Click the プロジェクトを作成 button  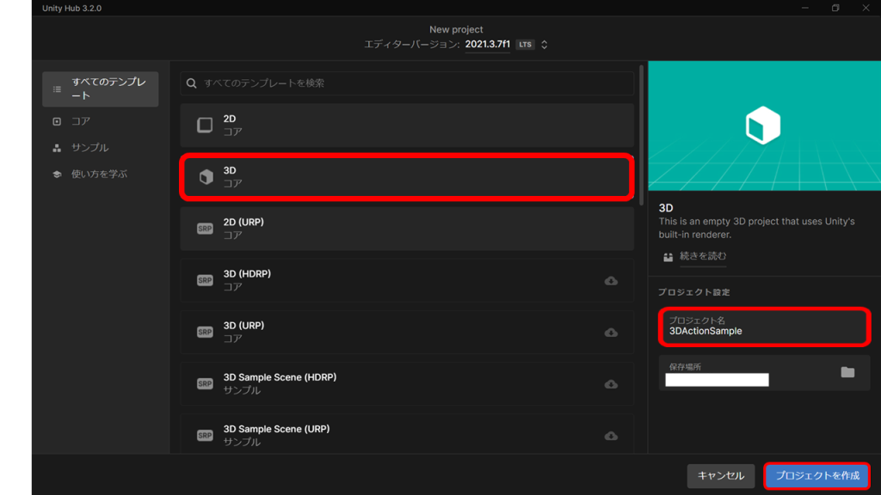[x=816, y=475]
